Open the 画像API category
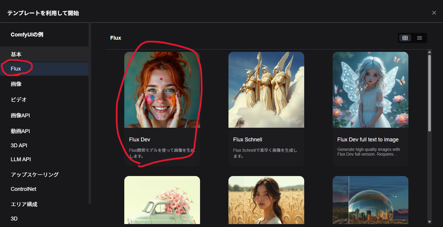Image resolution: width=443 pixels, height=227 pixels. [44, 115]
